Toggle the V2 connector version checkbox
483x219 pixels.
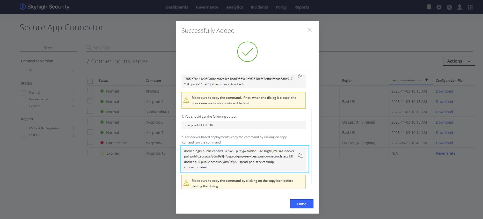tap(24, 71)
